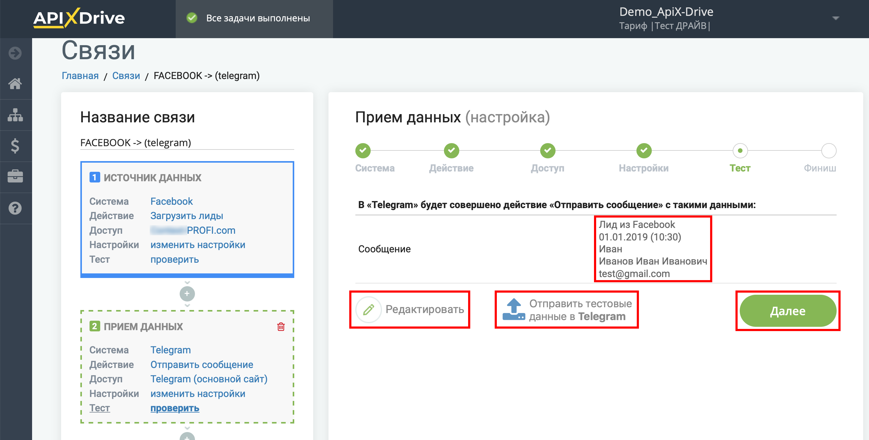Open the Telegram system link

170,350
